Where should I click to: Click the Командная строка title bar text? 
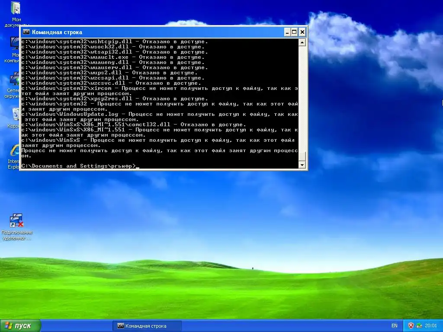(x=57, y=32)
